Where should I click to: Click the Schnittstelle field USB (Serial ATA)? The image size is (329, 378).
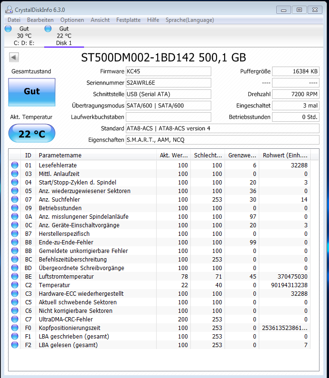pos(169,94)
